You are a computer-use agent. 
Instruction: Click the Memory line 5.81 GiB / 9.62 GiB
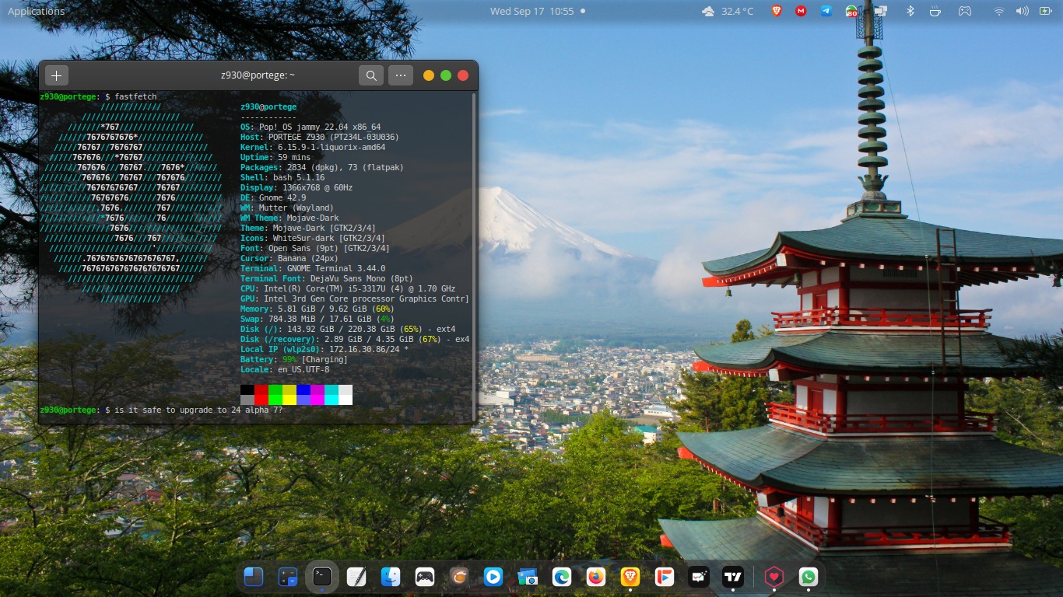(316, 309)
